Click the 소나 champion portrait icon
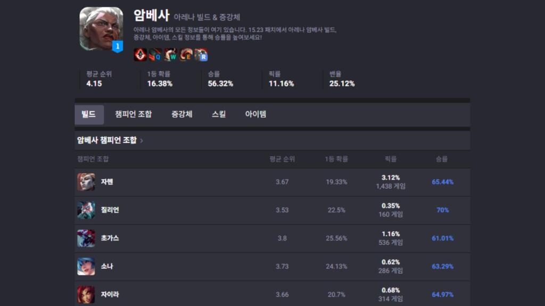Viewport: 545px width, 306px height. (86, 266)
